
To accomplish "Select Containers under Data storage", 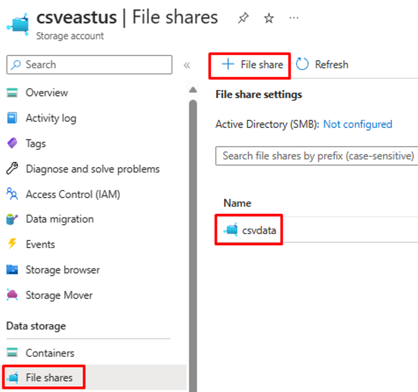I will point(50,353).
